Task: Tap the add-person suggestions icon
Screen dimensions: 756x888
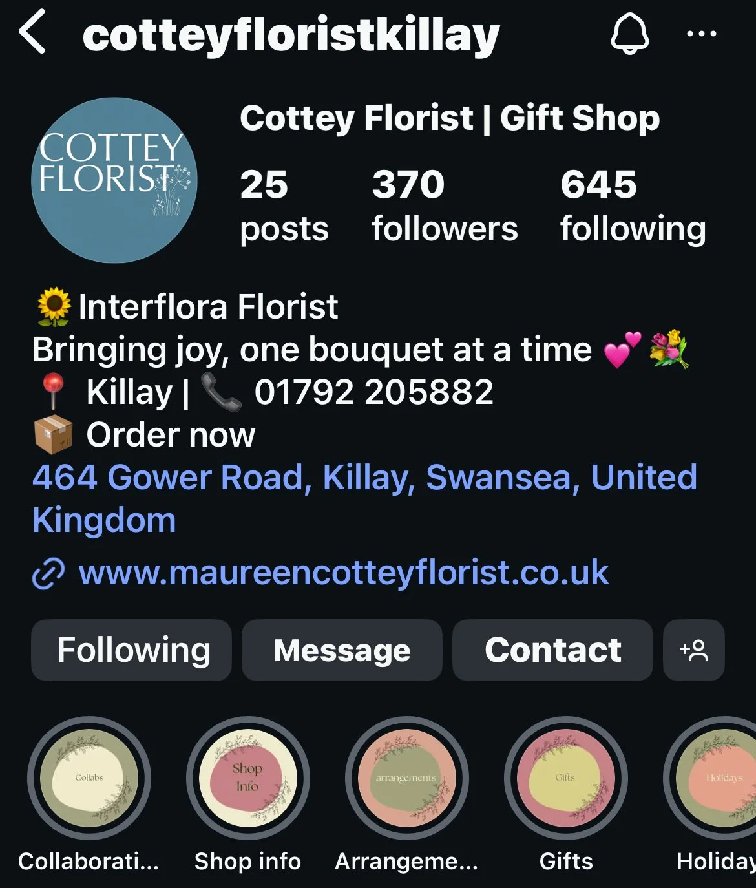Action: 694,650
